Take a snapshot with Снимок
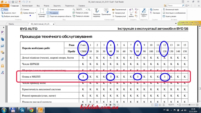Screen dimensions: 201x113 pyautogui.click(x=25, y=10)
